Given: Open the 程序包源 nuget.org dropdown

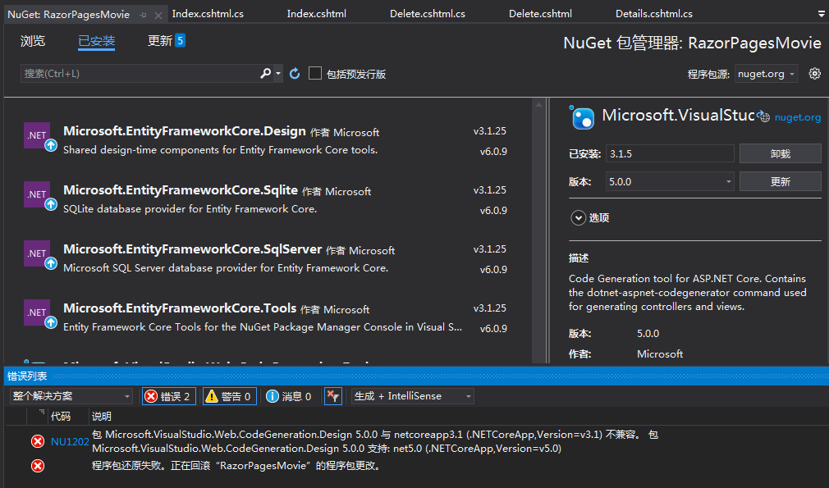Looking at the screenshot, I should 766,74.
